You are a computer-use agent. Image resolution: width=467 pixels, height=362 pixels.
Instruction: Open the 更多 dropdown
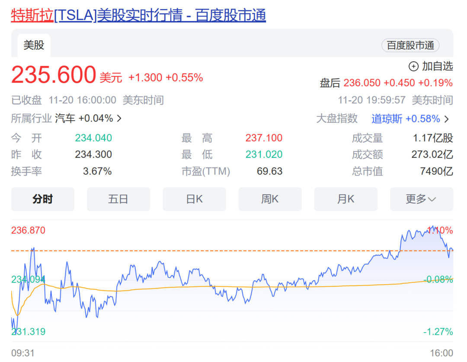[x=422, y=199]
